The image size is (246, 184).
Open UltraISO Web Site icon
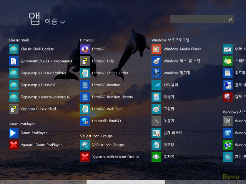click(x=85, y=109)
